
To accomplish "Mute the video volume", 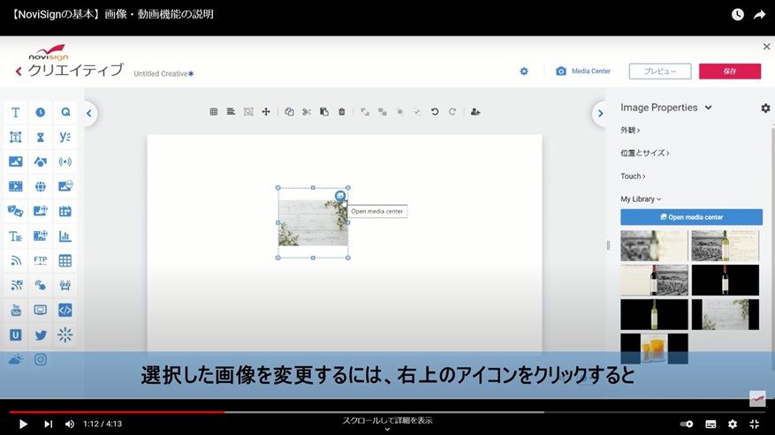I will pyautogui.click(x=70, y=424).
